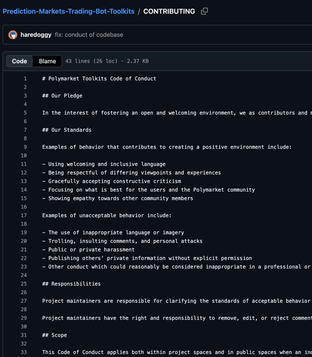The height and width of the screenshot is (357, 312).
Task: Click '## Responsibilities' line
Action: 71,284
